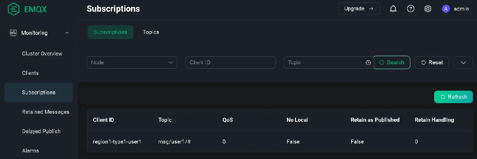Switch to the Topics tab
Screen dimensions: 477x159
[151, 32]
